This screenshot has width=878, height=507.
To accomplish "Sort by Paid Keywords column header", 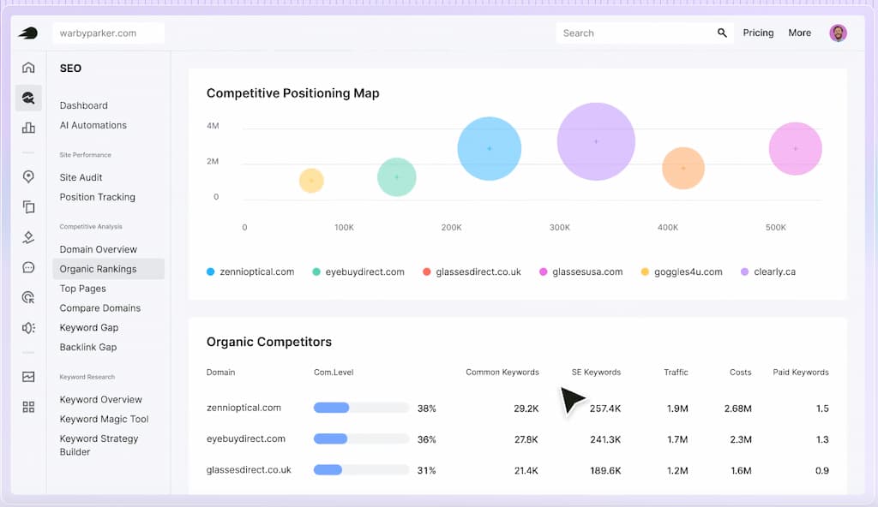I will pyautogui.click(x=801, y=373).
